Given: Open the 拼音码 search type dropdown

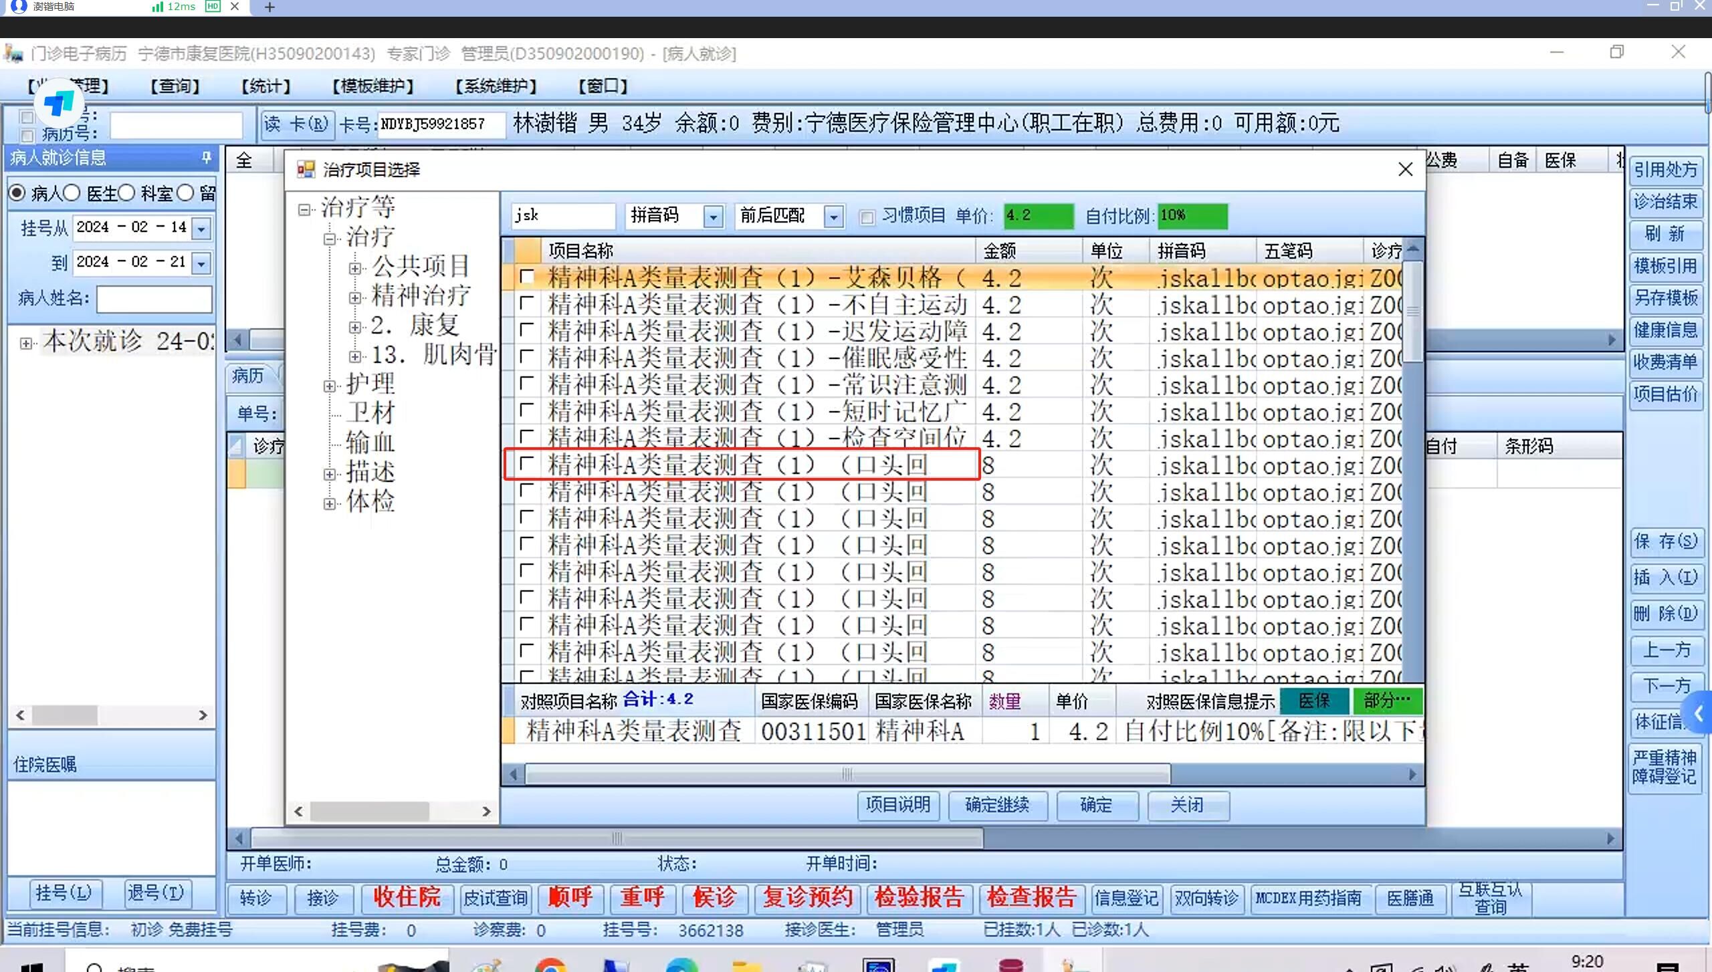Looking at the screenshot, I should pyautogui.click(x=713, y=217).
